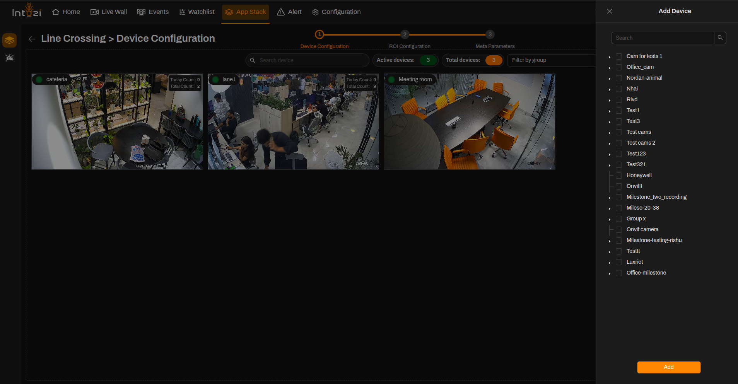The image size is (738, 384).
Task: Click step 1 Device Configuration marker
Action: (x=319, y=34)
